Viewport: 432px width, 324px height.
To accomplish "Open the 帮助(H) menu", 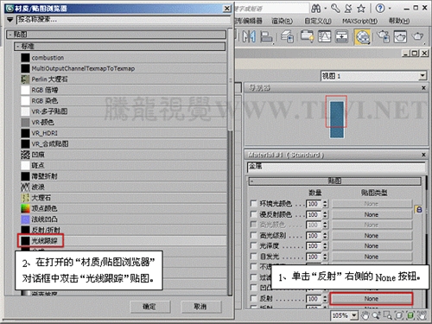I will click(399, 21).
